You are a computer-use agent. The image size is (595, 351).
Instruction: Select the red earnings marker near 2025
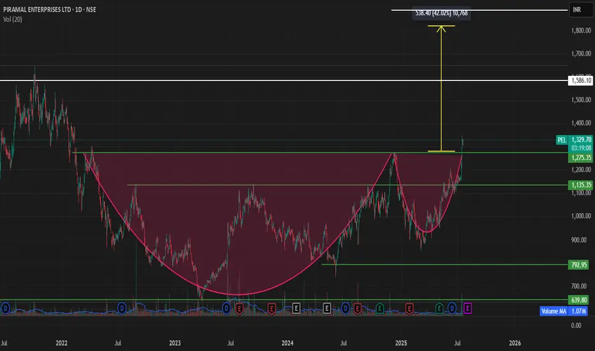pos(409,308)
